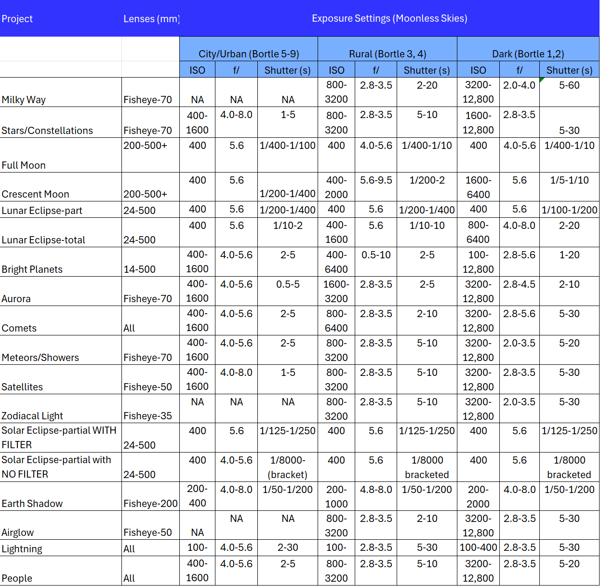Click the "Milky Way" project cell
Image resolution: width=601 pixels, height=587 pixels.
click(24, 100)
